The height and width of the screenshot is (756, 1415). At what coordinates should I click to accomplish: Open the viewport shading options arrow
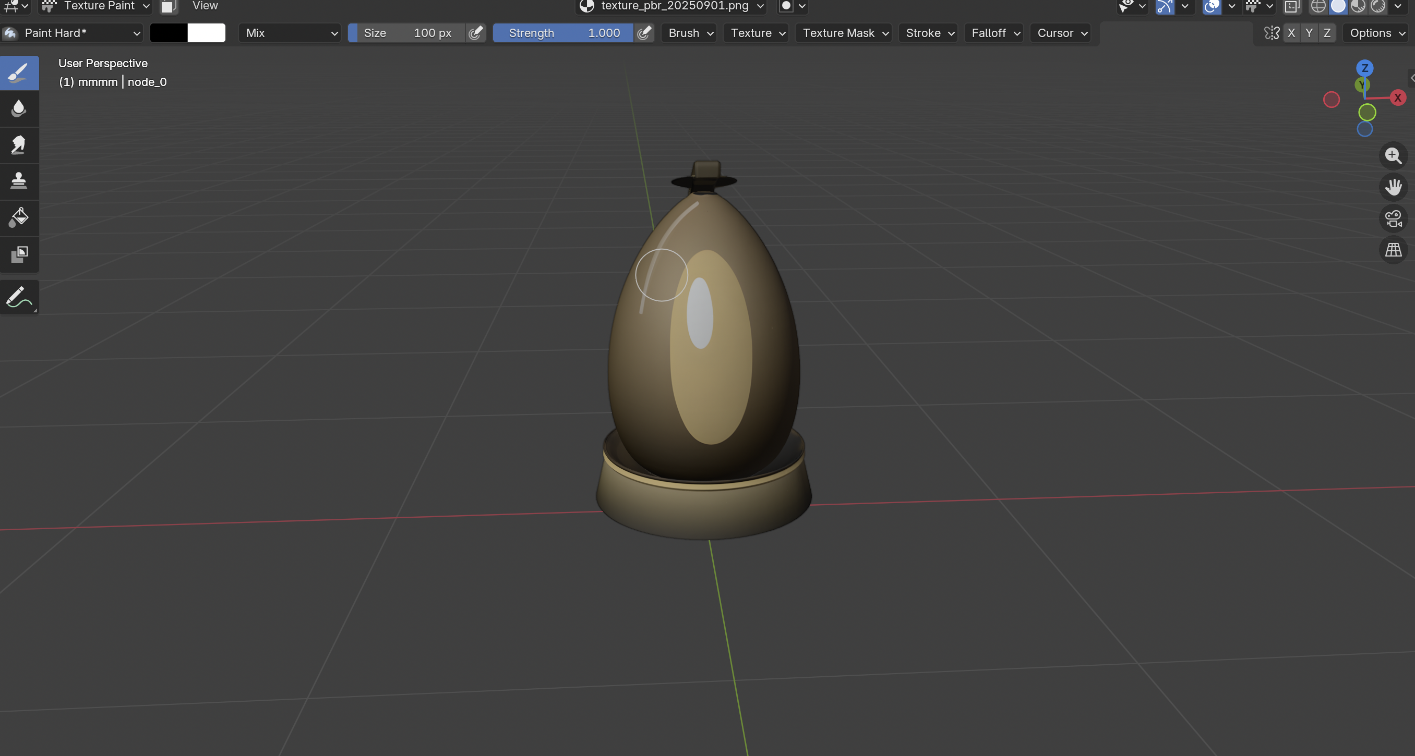[x=1397, y=6]
